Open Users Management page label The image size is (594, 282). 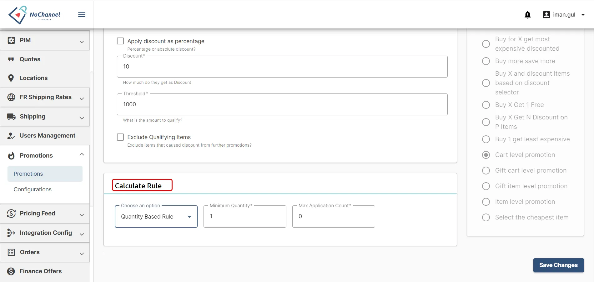tap(48, 136)
